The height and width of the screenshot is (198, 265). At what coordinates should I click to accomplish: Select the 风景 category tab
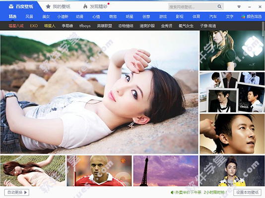click(x=29, y=16)
